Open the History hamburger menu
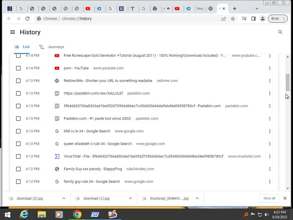Image resolution: width=293 pixels, height=220 pixels. tap(13, 32)
